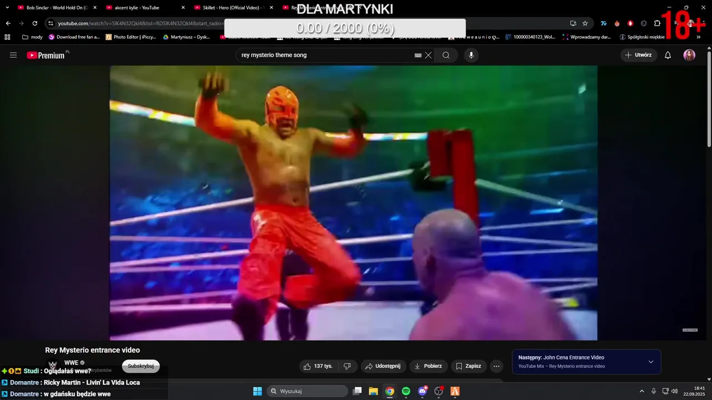Like the video with 137 tys. button
Image resolution: width=712 pixels, height=400 pixels.
pos(318,366)
